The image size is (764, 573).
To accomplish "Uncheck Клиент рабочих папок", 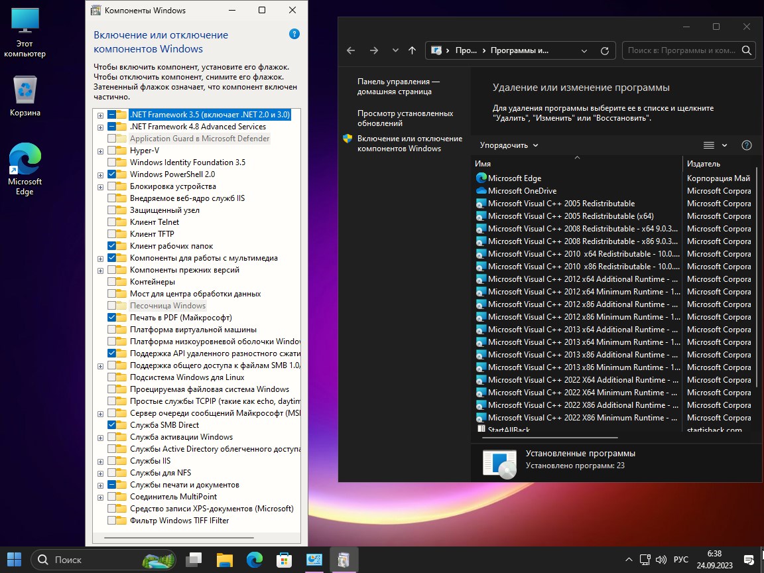I will tap(111, 246).
